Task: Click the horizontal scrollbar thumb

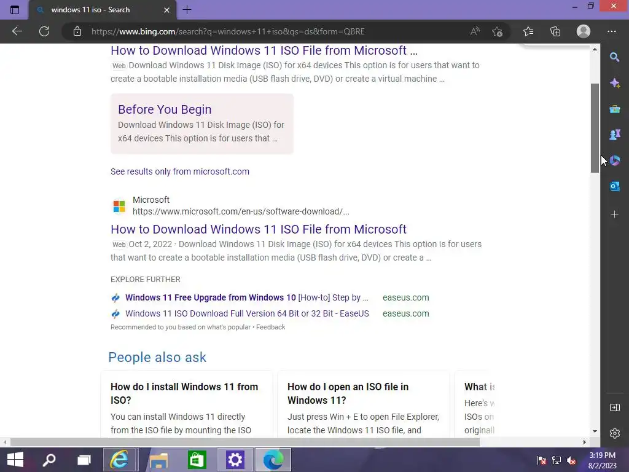Action: tap(245, 442)
